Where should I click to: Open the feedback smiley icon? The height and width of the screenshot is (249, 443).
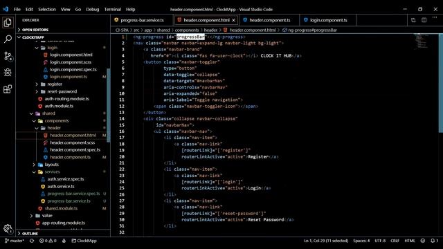click(423, 241)
